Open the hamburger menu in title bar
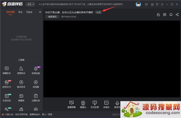The height and width of the screenshot is (118, 181). [162, 5]
